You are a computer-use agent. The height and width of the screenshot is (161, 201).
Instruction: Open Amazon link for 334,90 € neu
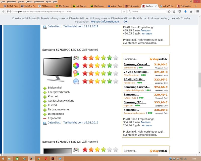tap(145, 122)
